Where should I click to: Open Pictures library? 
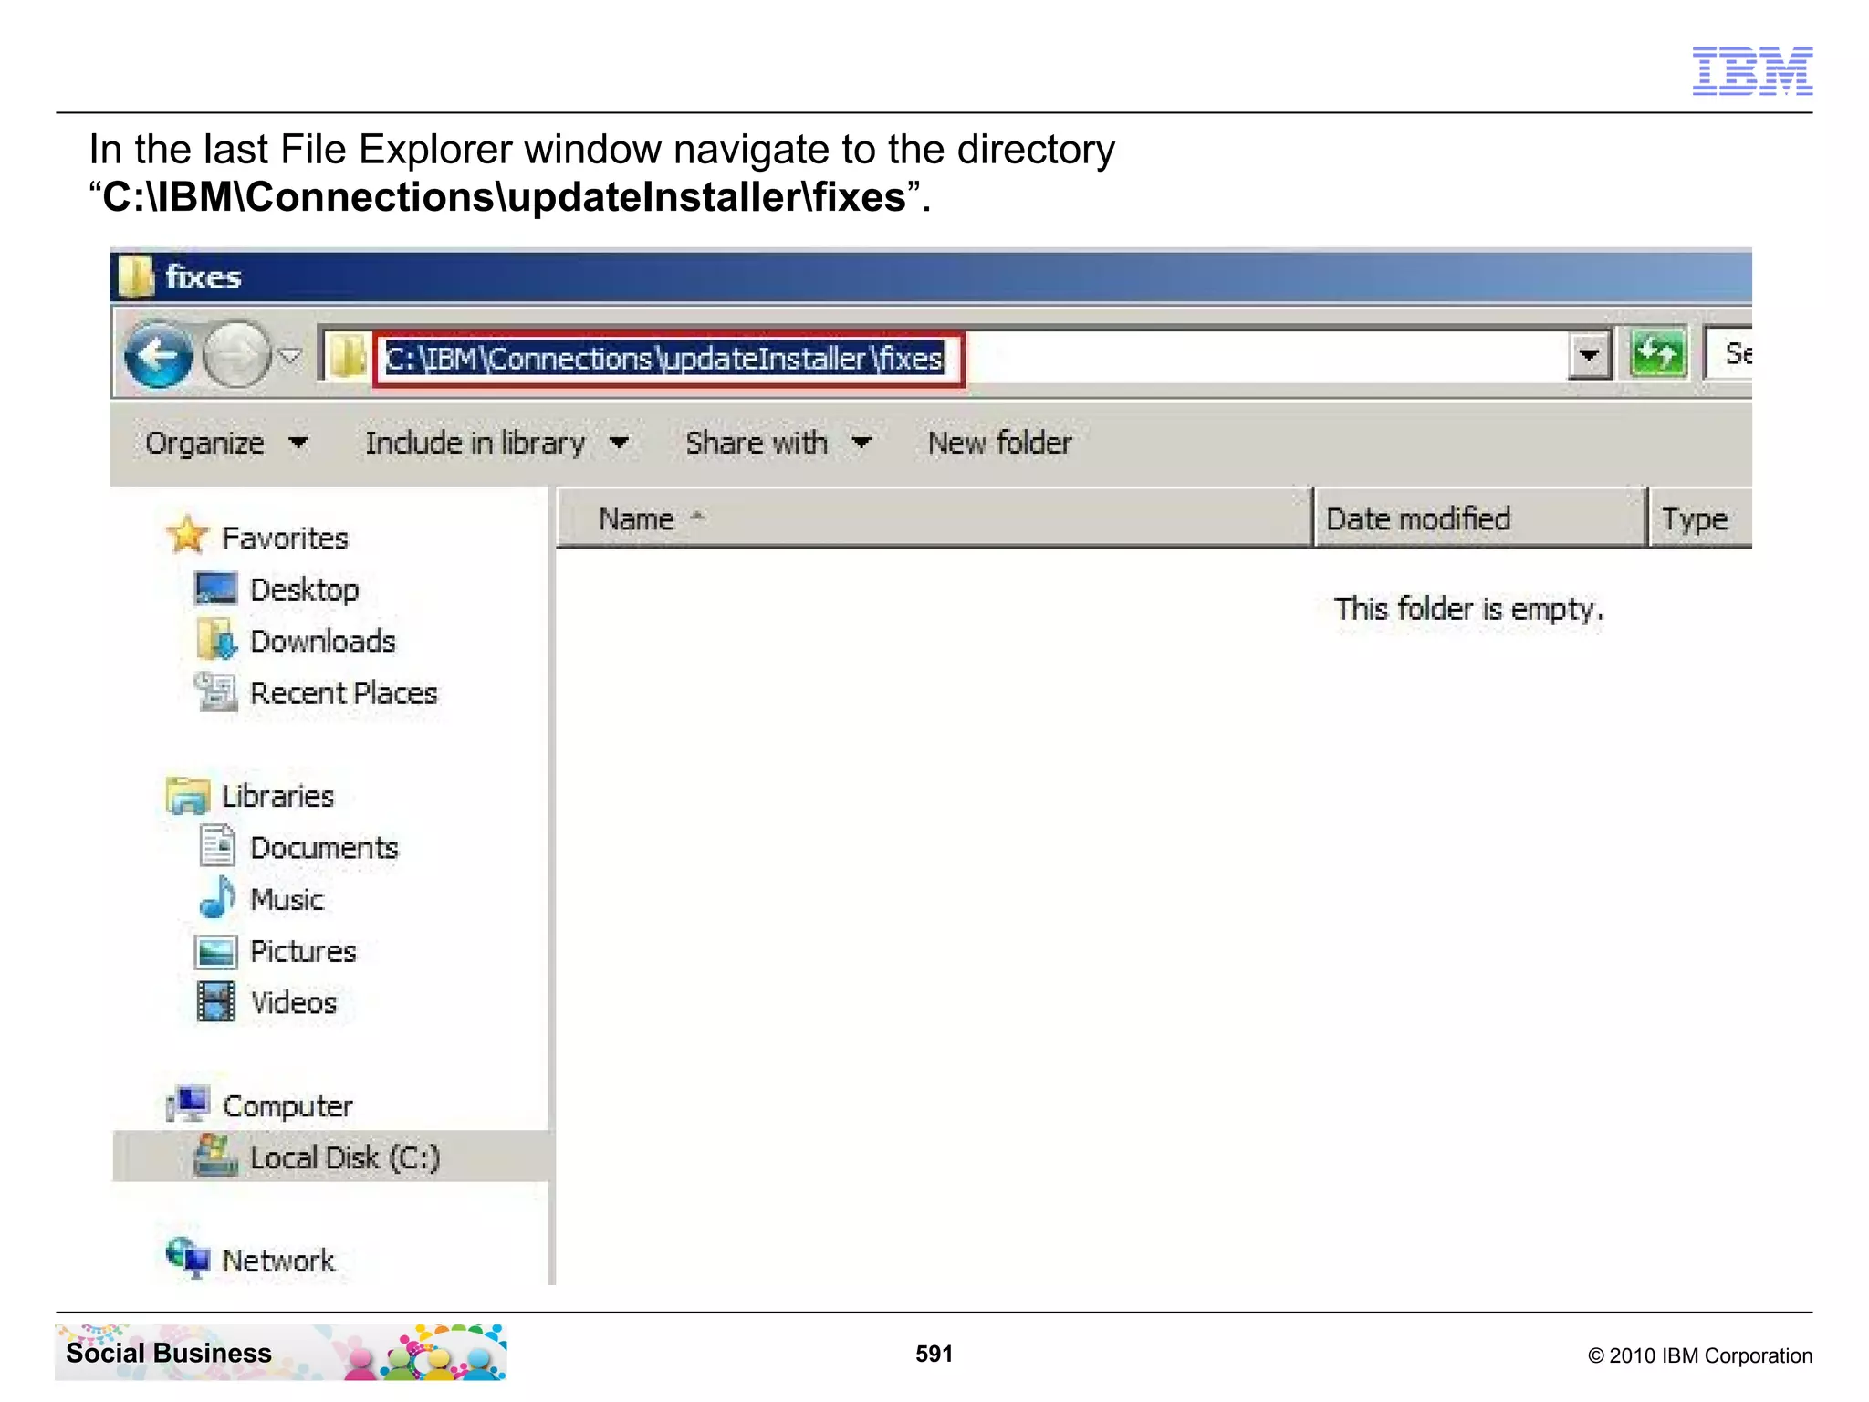tap(303, 952)
